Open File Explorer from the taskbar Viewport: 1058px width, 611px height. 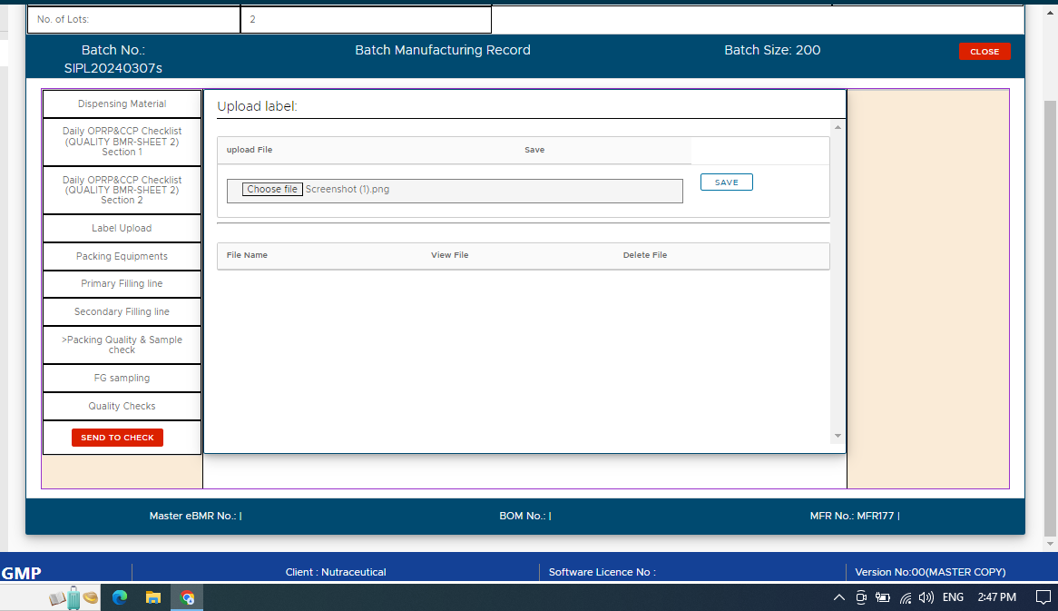pyautogui.click(x=153, y=597)
